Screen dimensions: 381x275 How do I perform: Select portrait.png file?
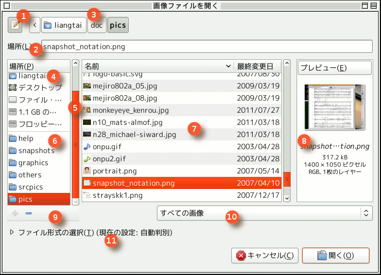click(182, 171)
